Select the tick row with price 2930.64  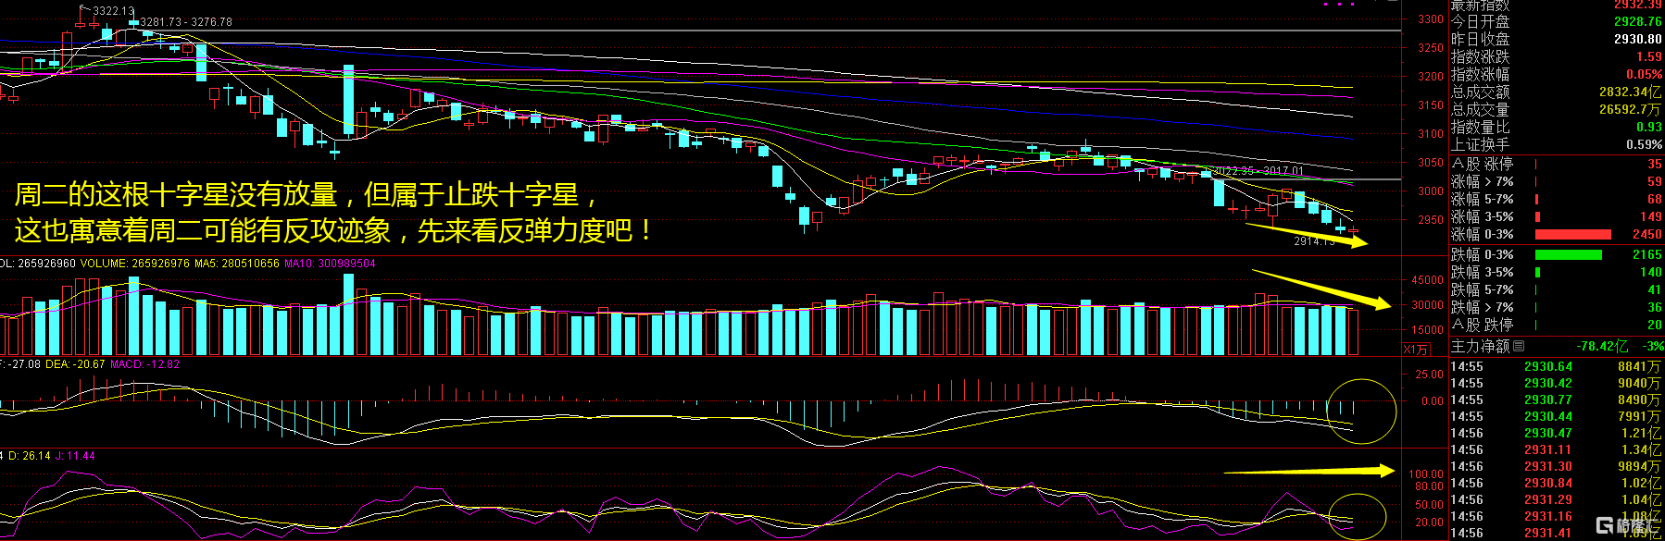1556,366
